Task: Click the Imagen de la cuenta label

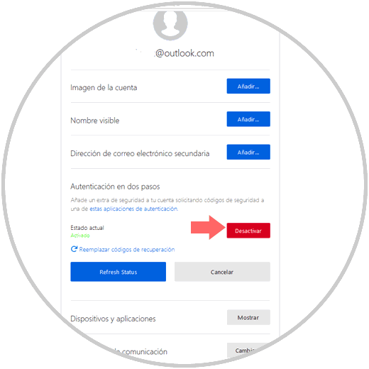Action: [104, 87]
